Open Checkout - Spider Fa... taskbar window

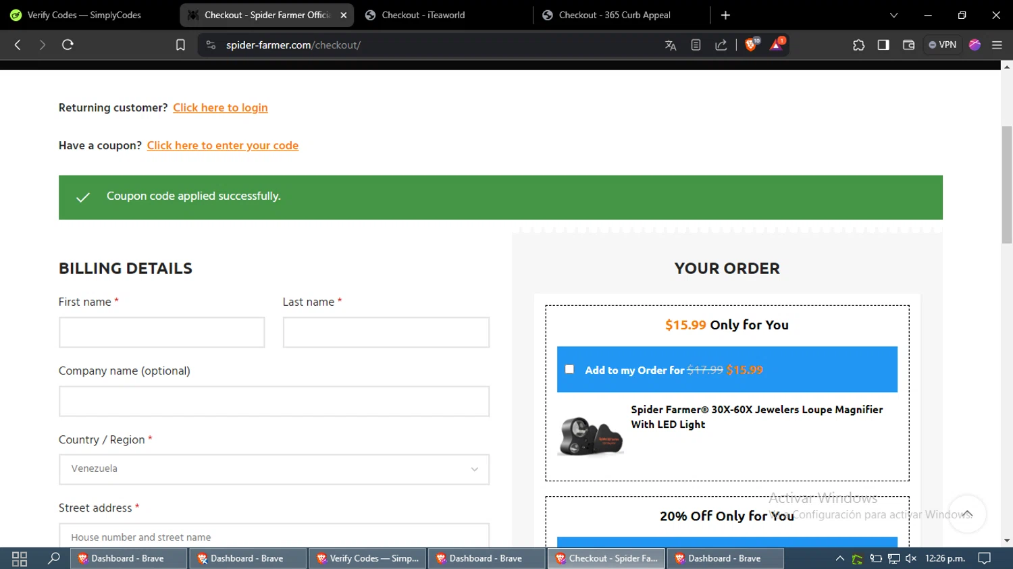(606, 558)
